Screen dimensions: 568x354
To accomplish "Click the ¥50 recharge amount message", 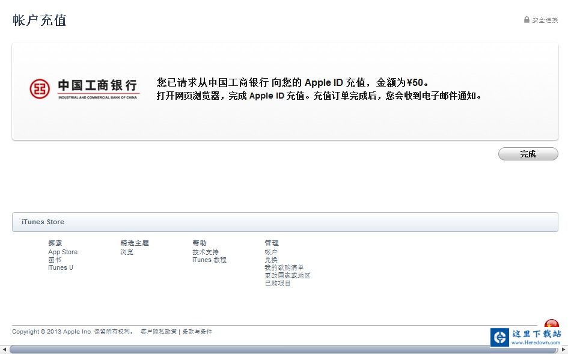I will click(293, 82).
